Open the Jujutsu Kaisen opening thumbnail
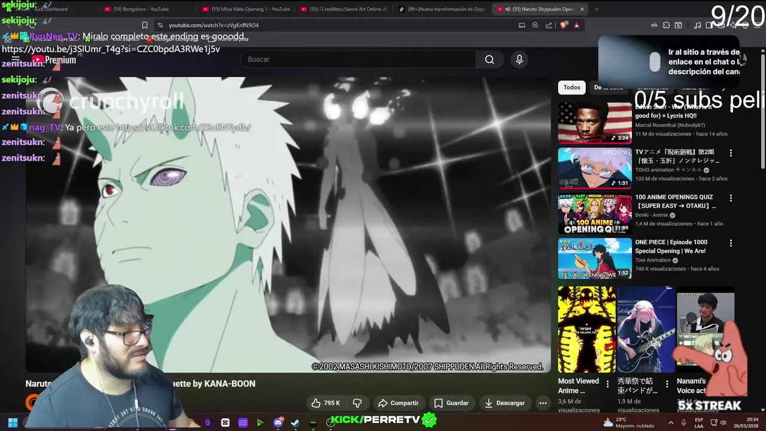Image resolution: width=766 pixels, height=431 pixels. pyautogui.click(x=595, y=168)
